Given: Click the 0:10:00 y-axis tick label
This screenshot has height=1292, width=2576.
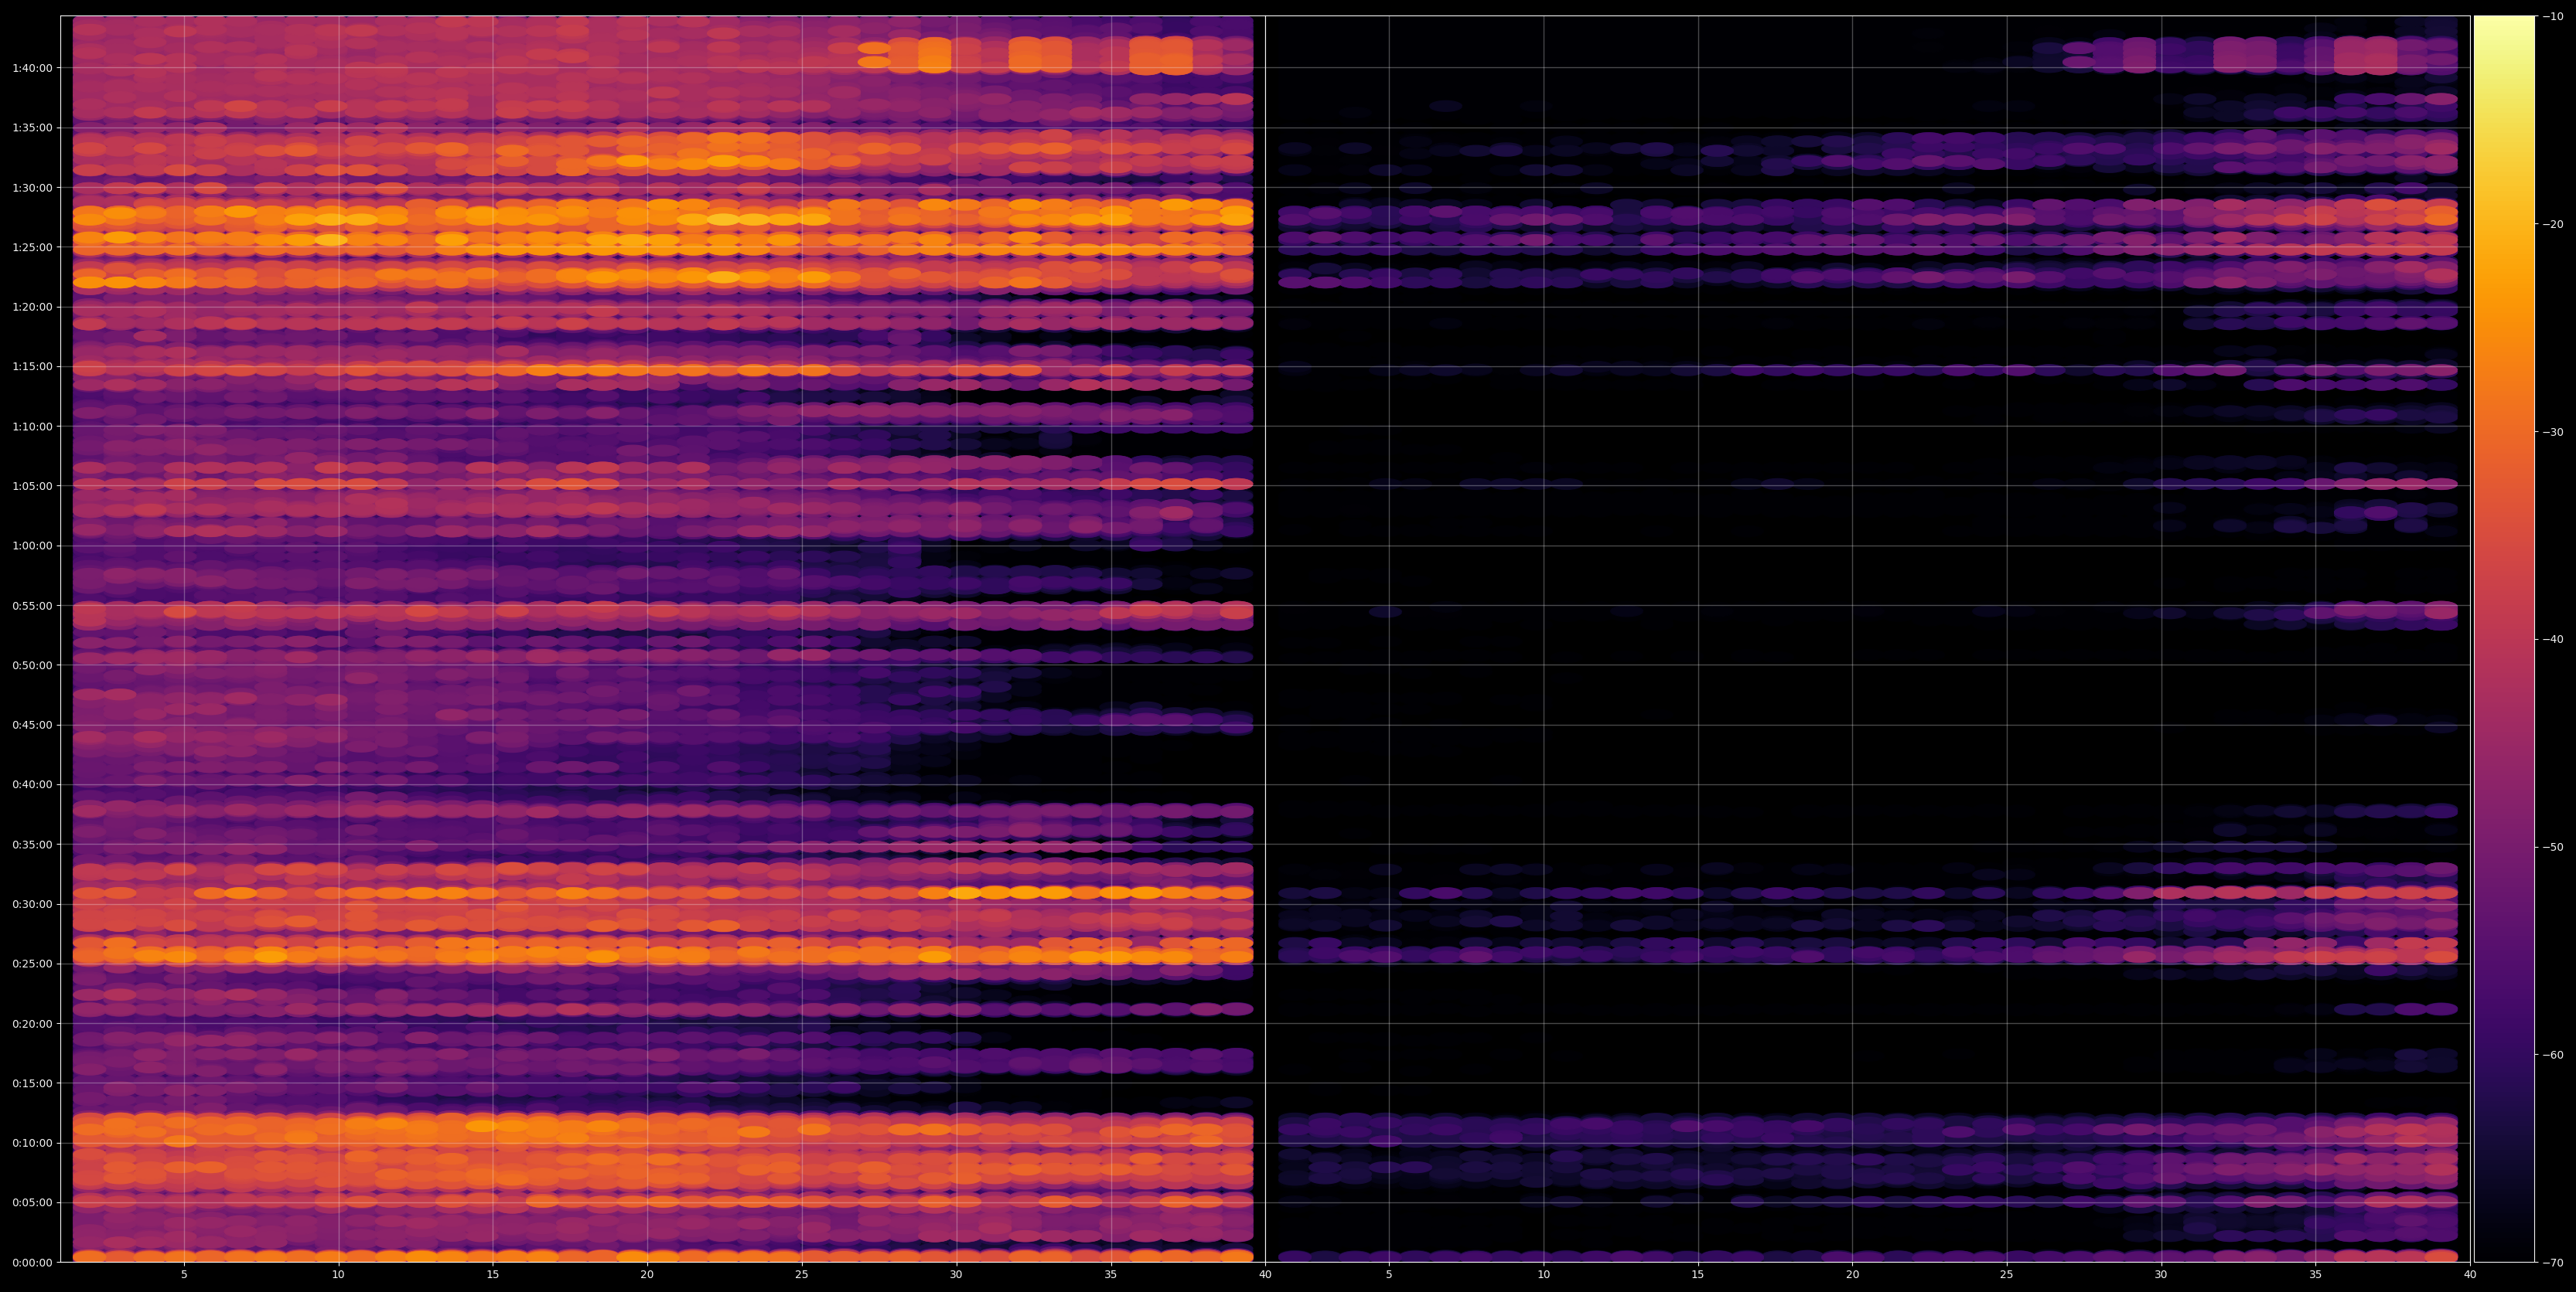Looking at the screenshot, I should (32, 1143).
